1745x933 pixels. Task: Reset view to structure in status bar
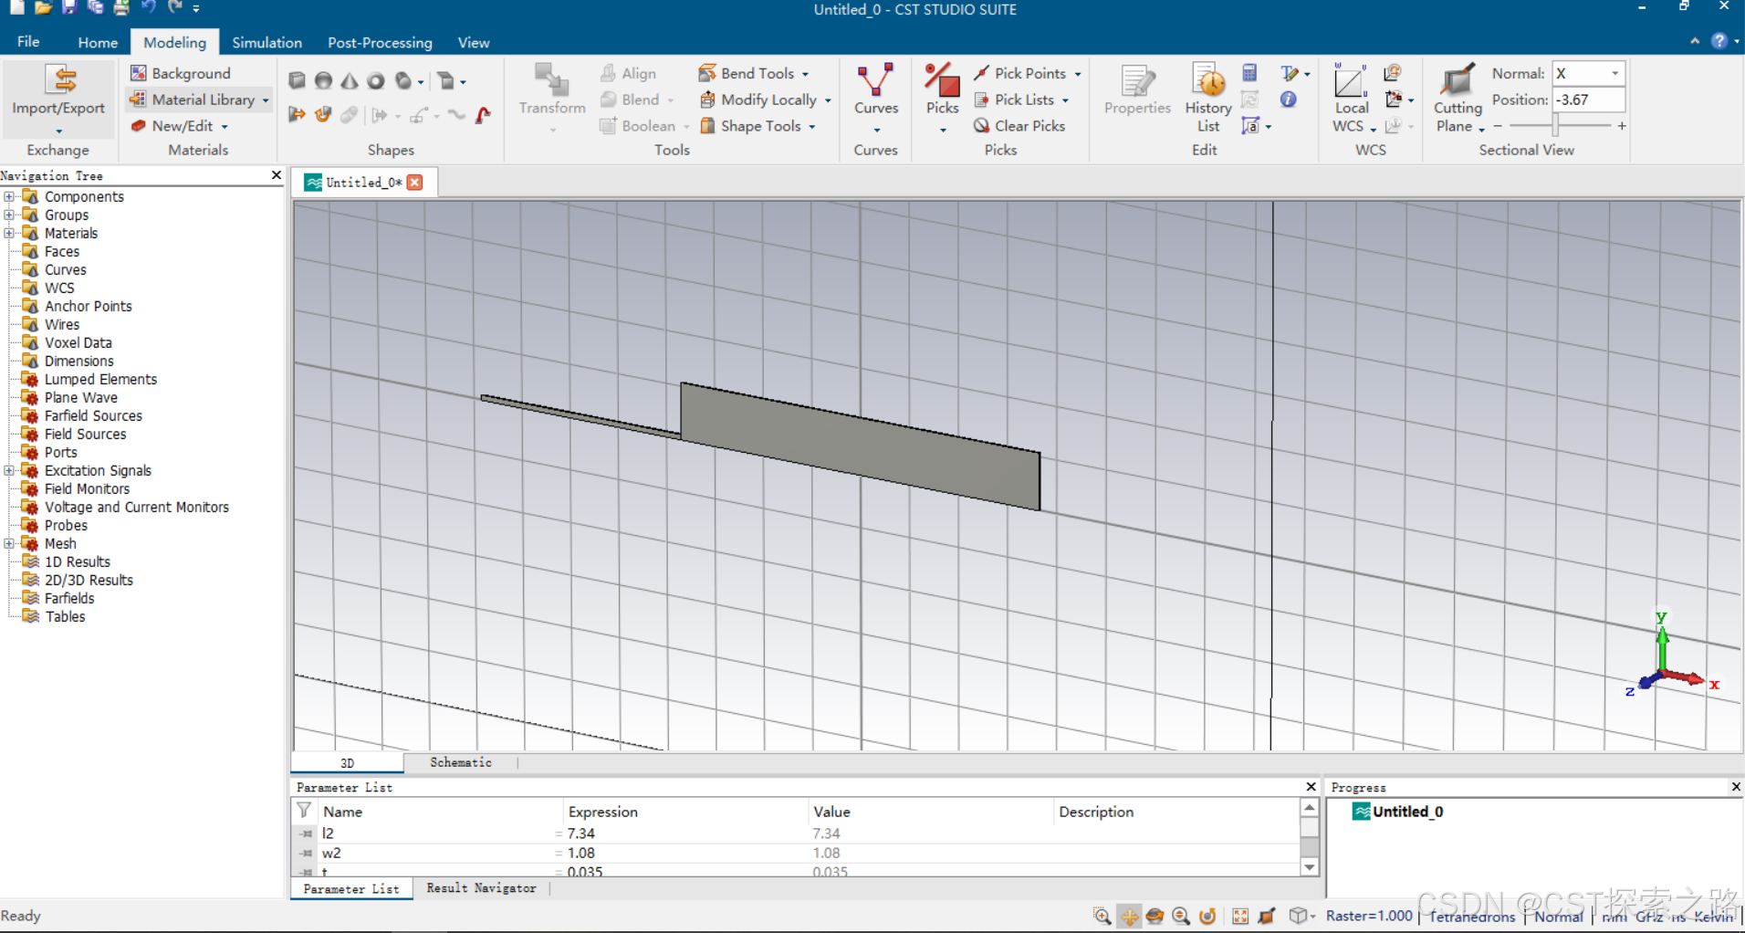point(1240,916)
